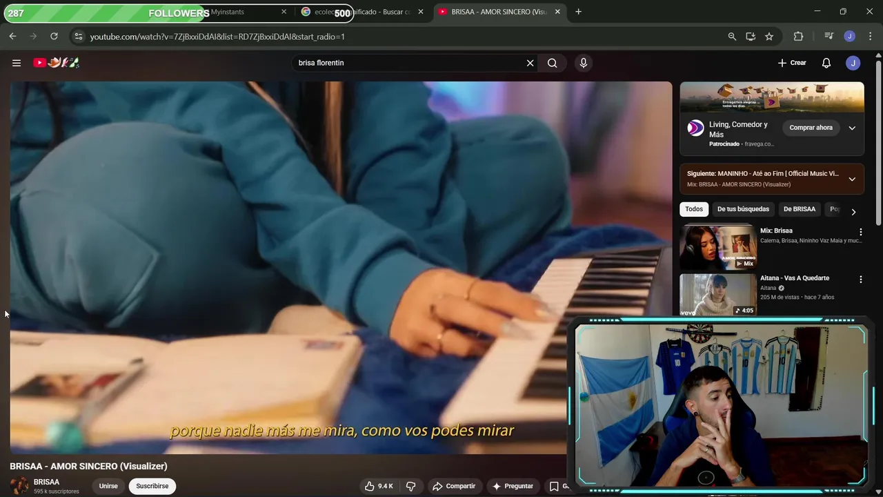This screenshot has height=497, width=883.
Task: Open YouTube notifications bell
Action: click(x=826, y=63)
